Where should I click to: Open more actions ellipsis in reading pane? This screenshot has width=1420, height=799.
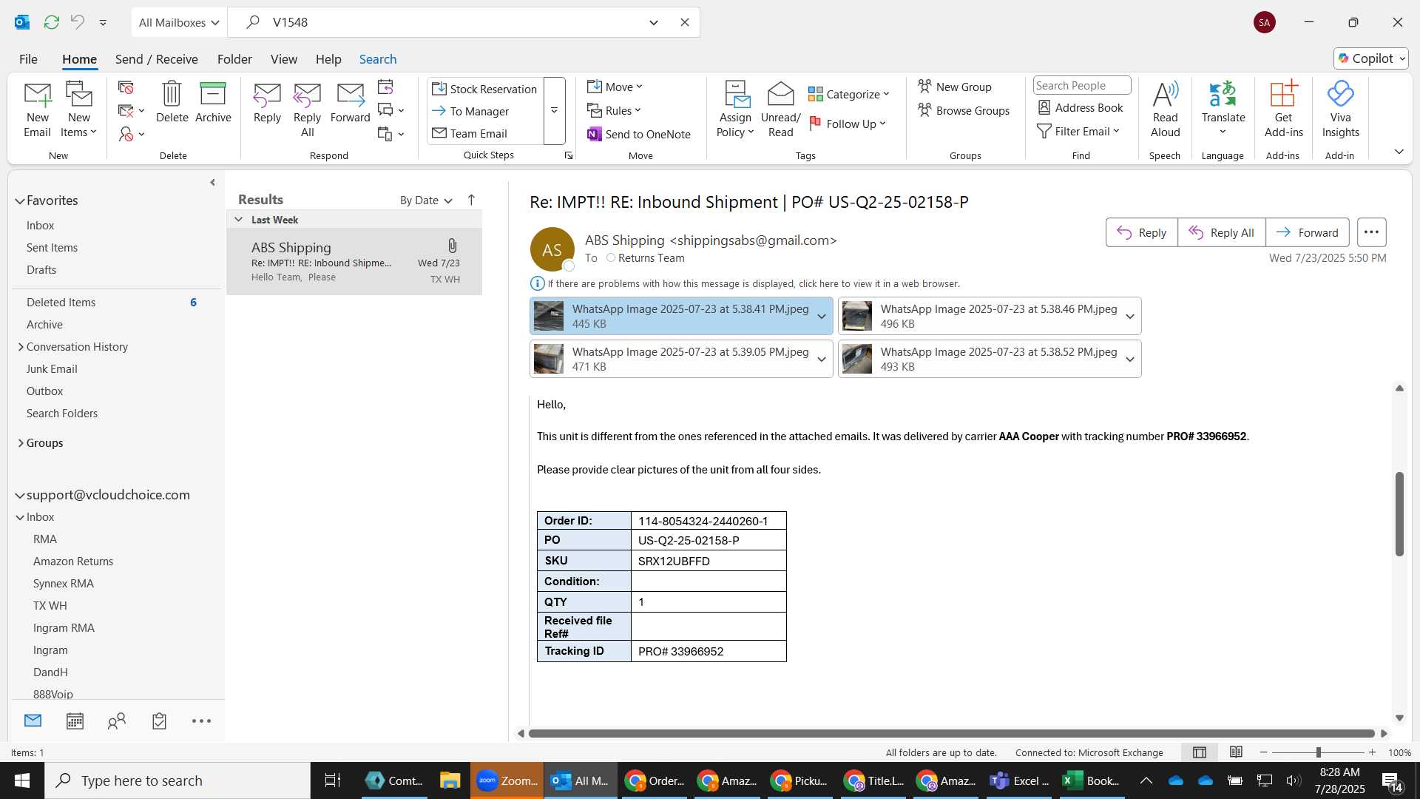pyautogui.click(x=1371, y=232)
